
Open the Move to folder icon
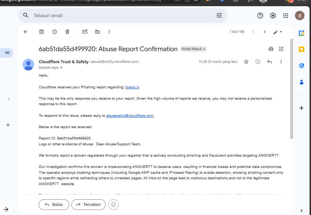pyautogui.click(x=98, y=32)
